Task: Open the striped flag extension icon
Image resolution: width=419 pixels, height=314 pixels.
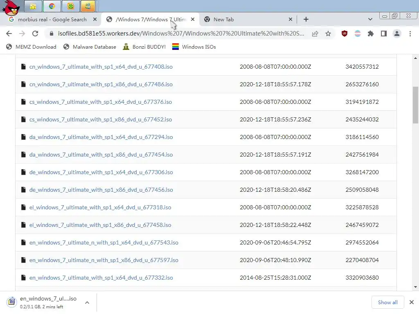Action: point(358,34)
